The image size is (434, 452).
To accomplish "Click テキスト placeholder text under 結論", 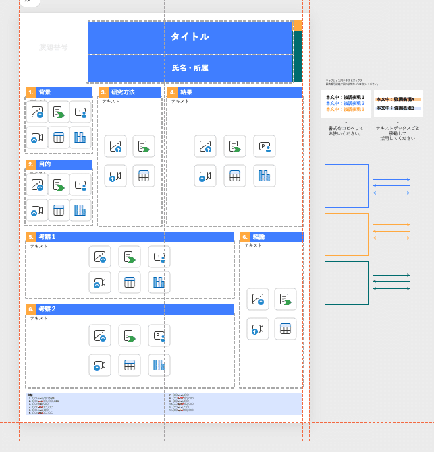I will click(x=253, y=246).
